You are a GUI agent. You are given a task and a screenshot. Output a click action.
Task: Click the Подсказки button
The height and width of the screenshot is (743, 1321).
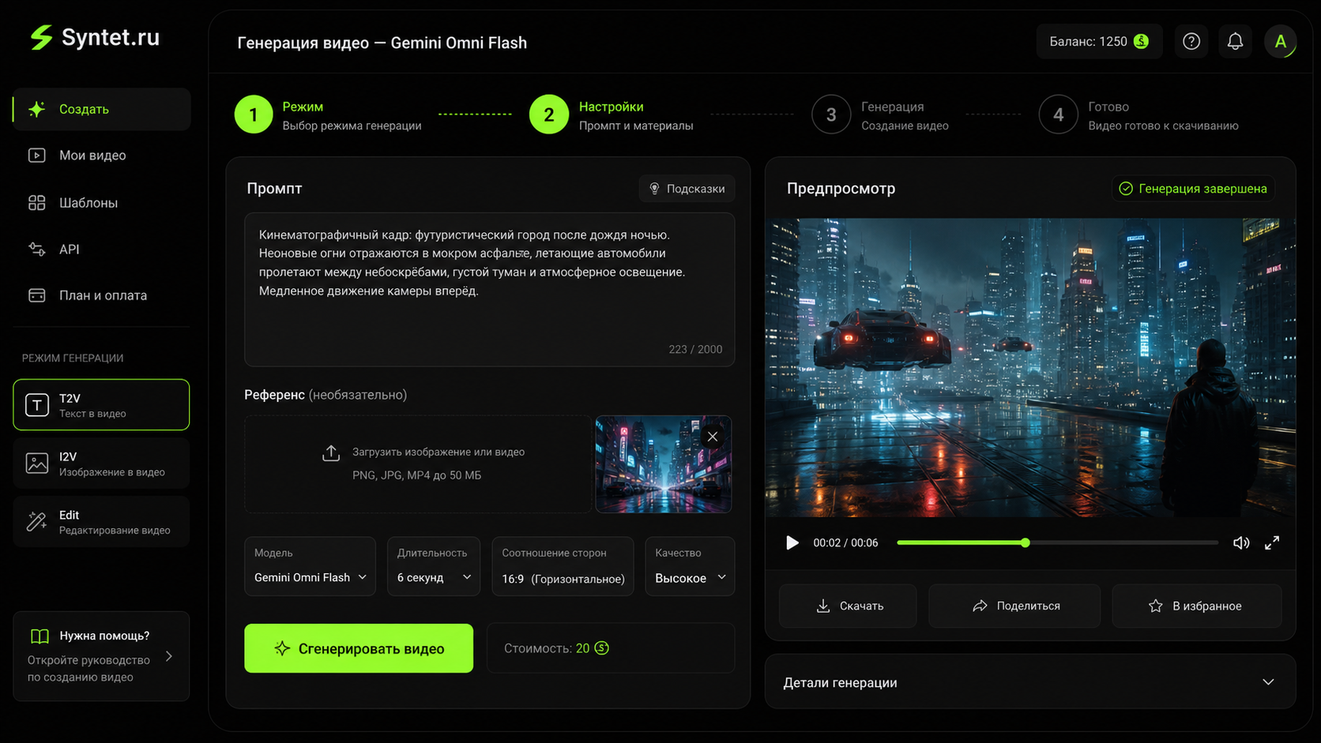click(687, 189)
